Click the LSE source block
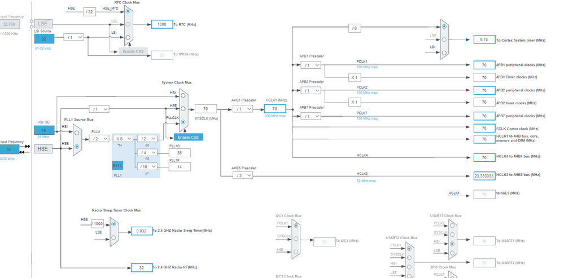Screen dimensions: 564x278 click(43, 24)
